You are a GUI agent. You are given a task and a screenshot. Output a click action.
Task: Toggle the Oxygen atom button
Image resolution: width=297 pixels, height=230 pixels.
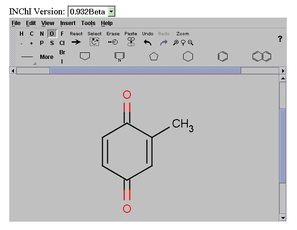pos(52,33)
